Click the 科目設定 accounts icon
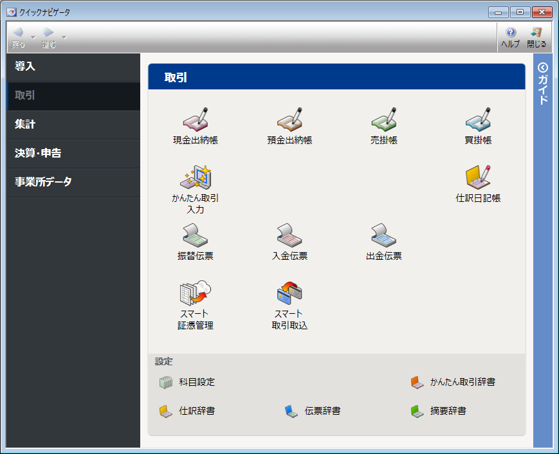 click(166, 383)
